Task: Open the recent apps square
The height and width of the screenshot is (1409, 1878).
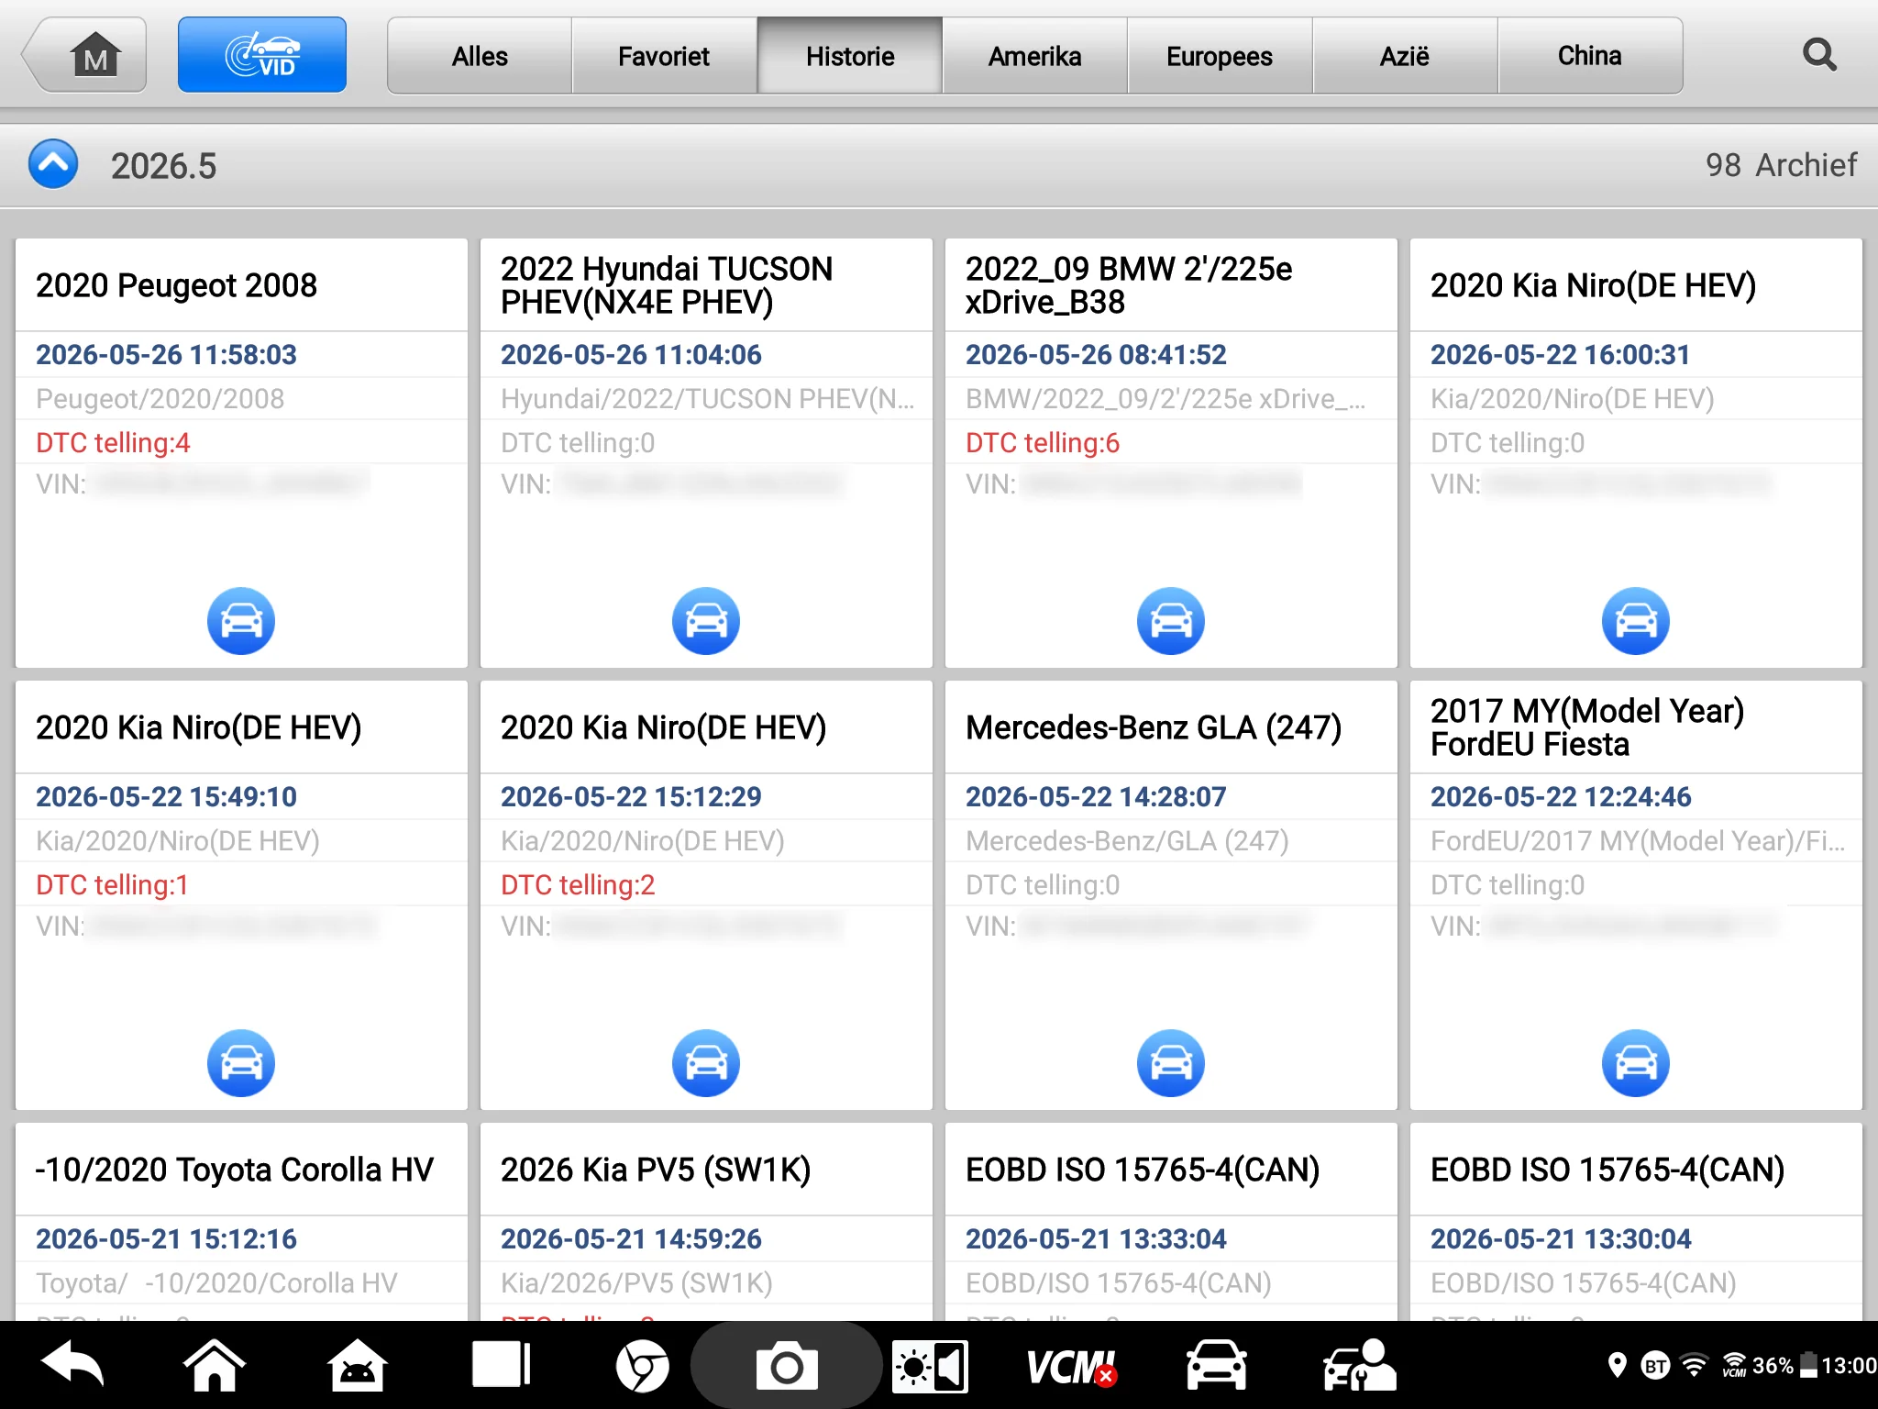Action: tap(501, 1364)
